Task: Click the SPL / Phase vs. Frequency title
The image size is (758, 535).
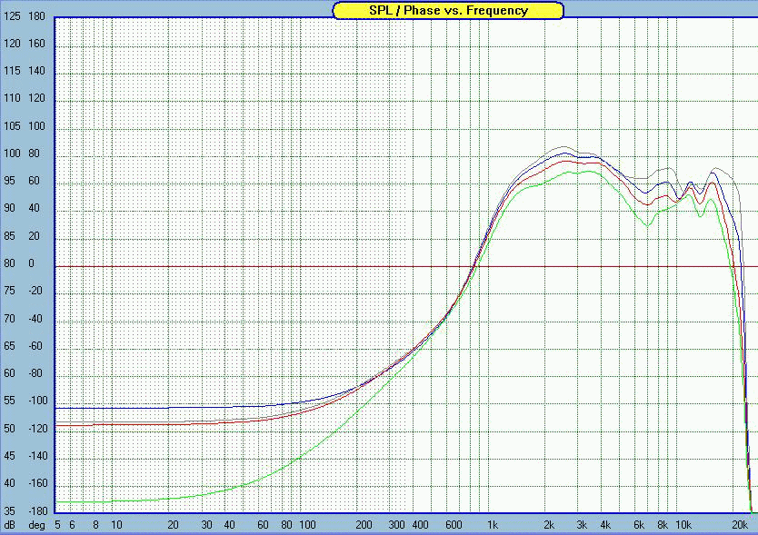Action: pyautogui.click(x=448, y=10)
